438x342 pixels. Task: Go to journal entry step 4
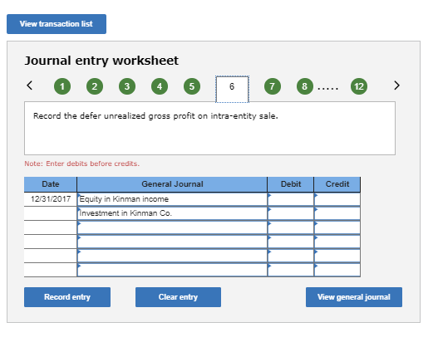point(160,86)
